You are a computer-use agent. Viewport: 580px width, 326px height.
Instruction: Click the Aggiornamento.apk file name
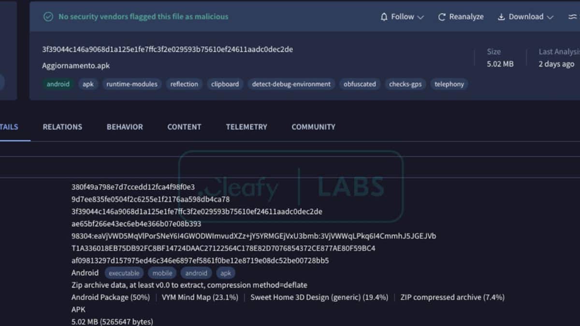pos(76,66)
